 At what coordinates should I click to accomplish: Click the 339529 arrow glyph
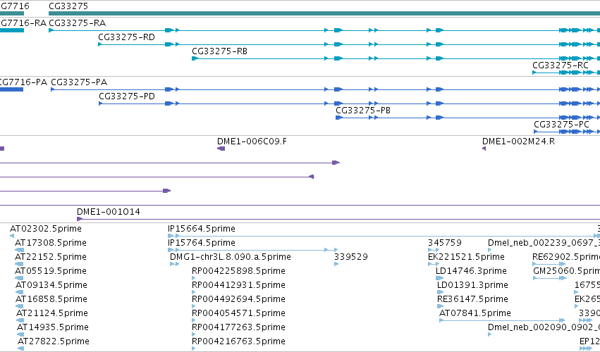pyautogui.click(x=336, y=264)
